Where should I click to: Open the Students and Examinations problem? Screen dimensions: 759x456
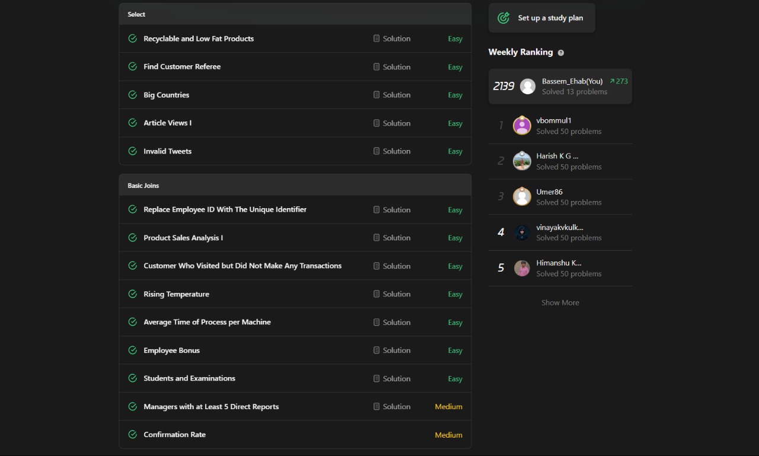click(x=190, y=378)
